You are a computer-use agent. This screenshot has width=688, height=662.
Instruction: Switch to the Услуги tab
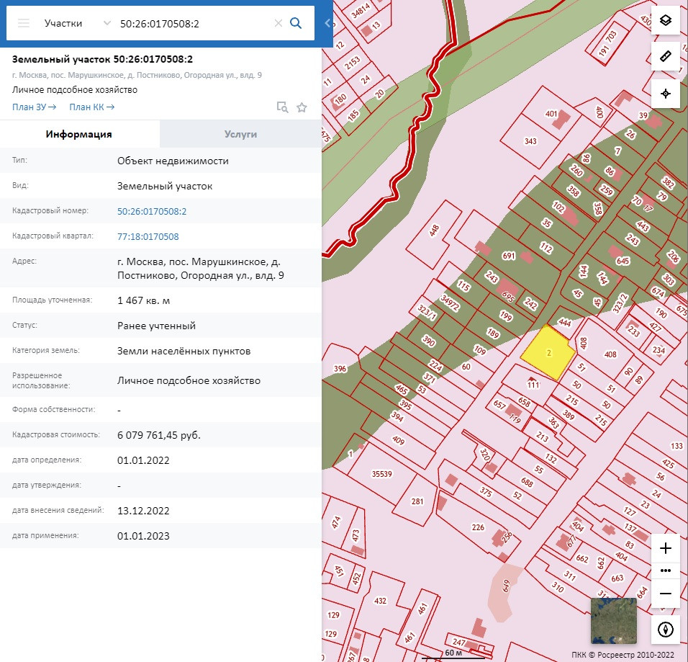240,134
